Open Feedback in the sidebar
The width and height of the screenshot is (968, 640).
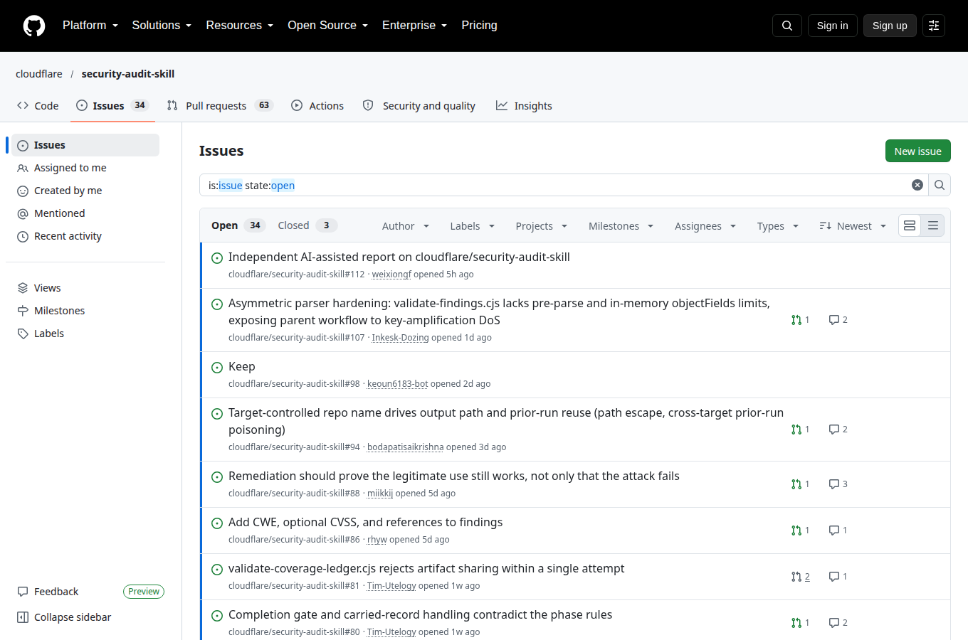tap(48, 592)
